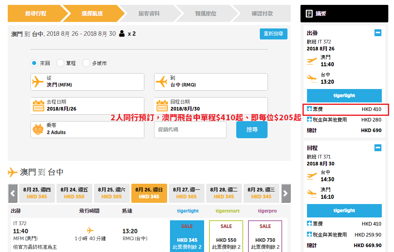Image resolution: width=394 pixels, height=252 pixels.
Task: Click 1小時 40 分鐘 flight duration
Action: 90,239
